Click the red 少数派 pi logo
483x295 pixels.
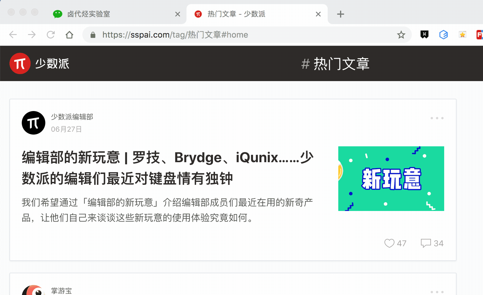[x=20, y=63]
